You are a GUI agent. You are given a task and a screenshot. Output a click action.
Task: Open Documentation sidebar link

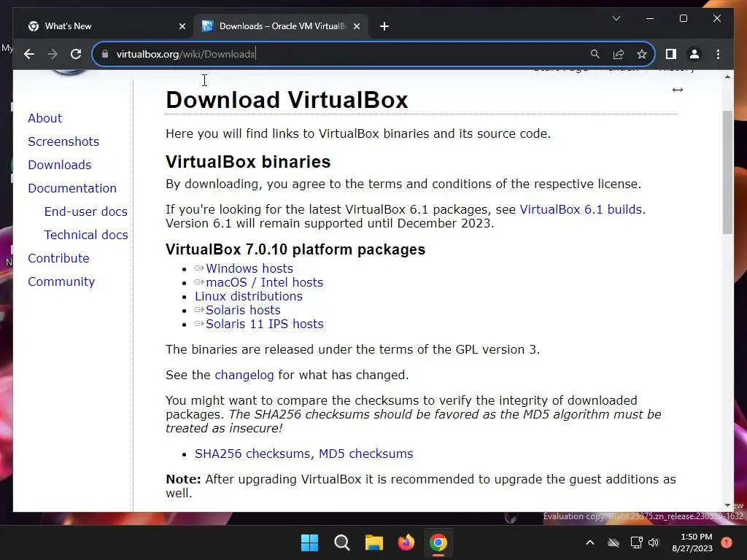pos(72,188)
